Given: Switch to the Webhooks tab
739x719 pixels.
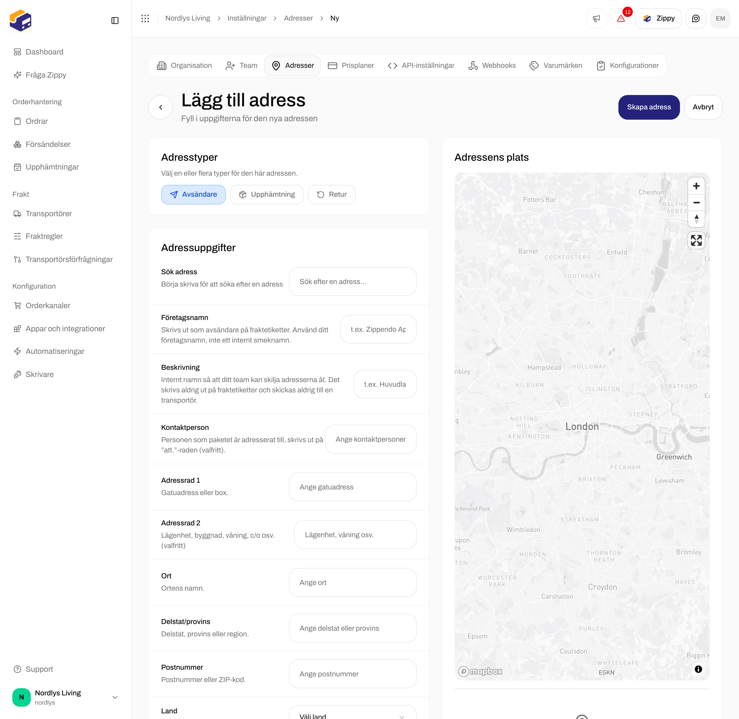Looking at the screenshot, I should pyautogui.click(x=492, y=66).
